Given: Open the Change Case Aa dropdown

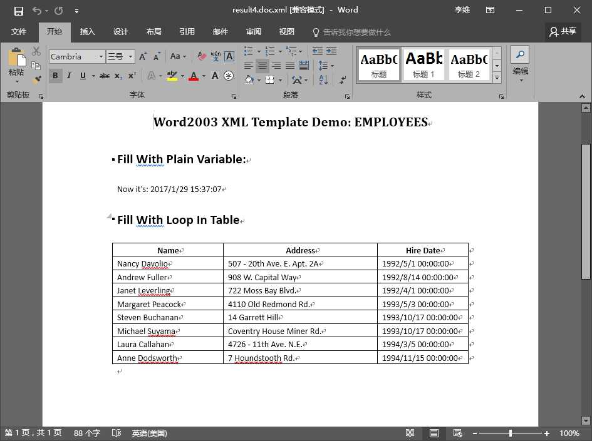Looking at the screenshot, I should click(x=178, y=56).
